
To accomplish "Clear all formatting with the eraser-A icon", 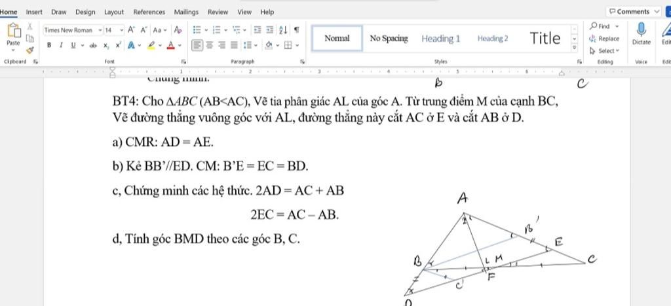I will coord(178,30).
